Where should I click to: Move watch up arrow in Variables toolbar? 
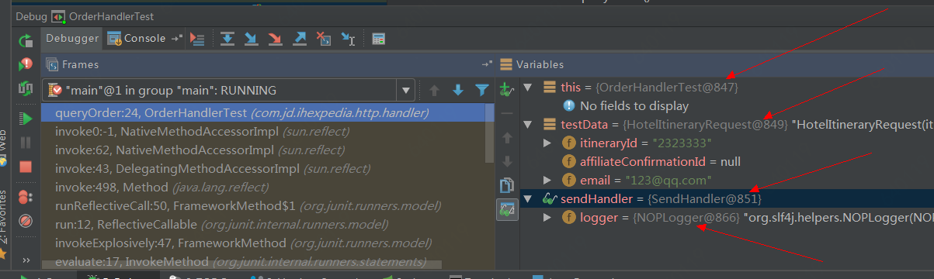tap(507, 137)
